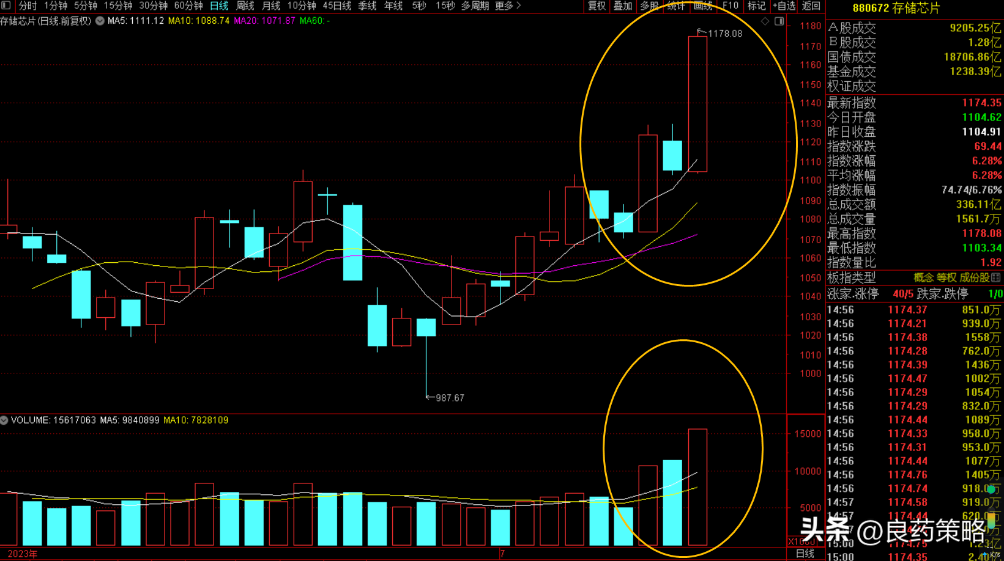Screen dimensions: 1004x561
Task: Select the 60分钟 period tab
Action: pos(188,6)
